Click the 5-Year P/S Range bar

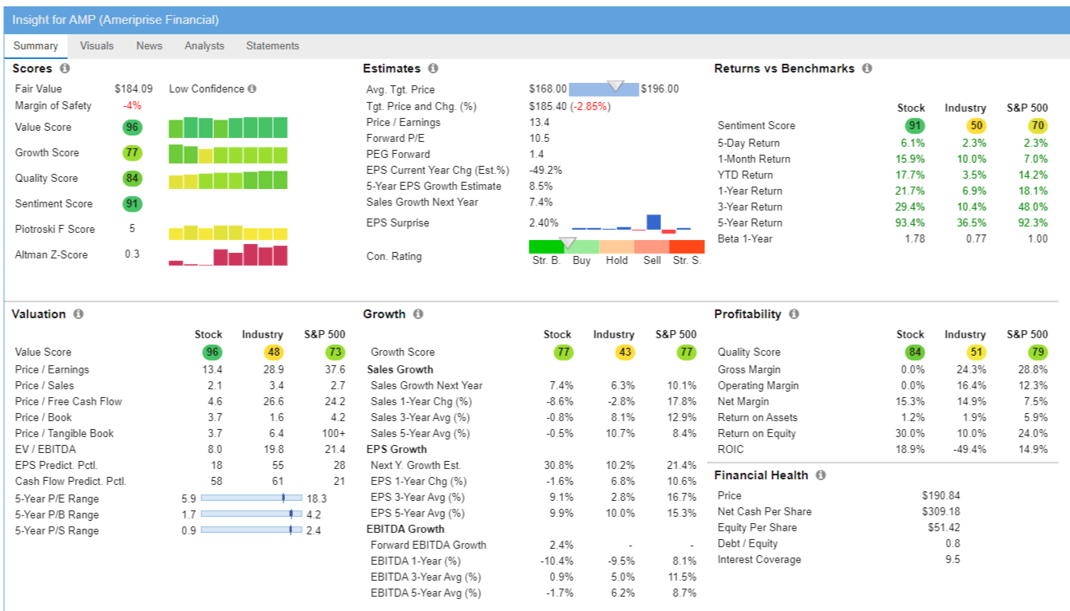252,530
